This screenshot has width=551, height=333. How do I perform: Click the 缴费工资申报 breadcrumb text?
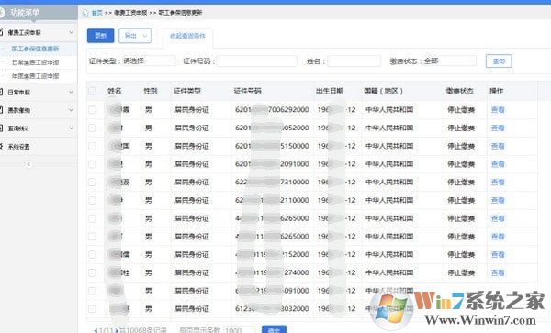pos(130,13)
